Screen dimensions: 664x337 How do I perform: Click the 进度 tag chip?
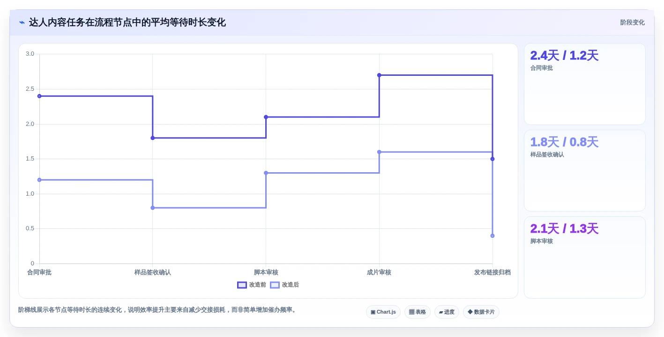(447, 312)
